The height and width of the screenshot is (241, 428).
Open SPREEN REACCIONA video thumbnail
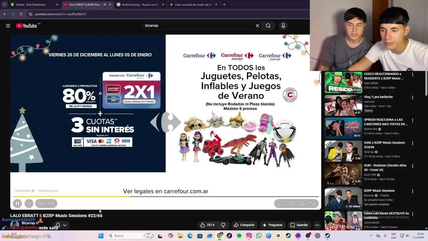point(343,128)
